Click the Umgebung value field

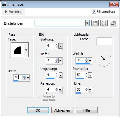click(x=50, y=75)
